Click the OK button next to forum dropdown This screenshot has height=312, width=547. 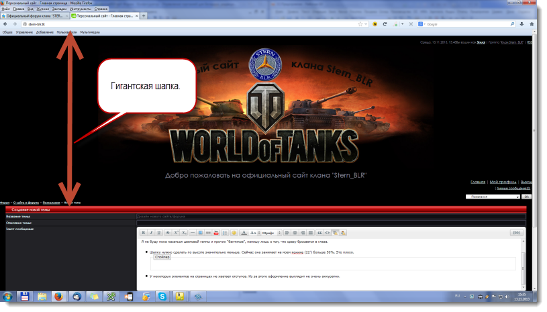pos(526,197)
